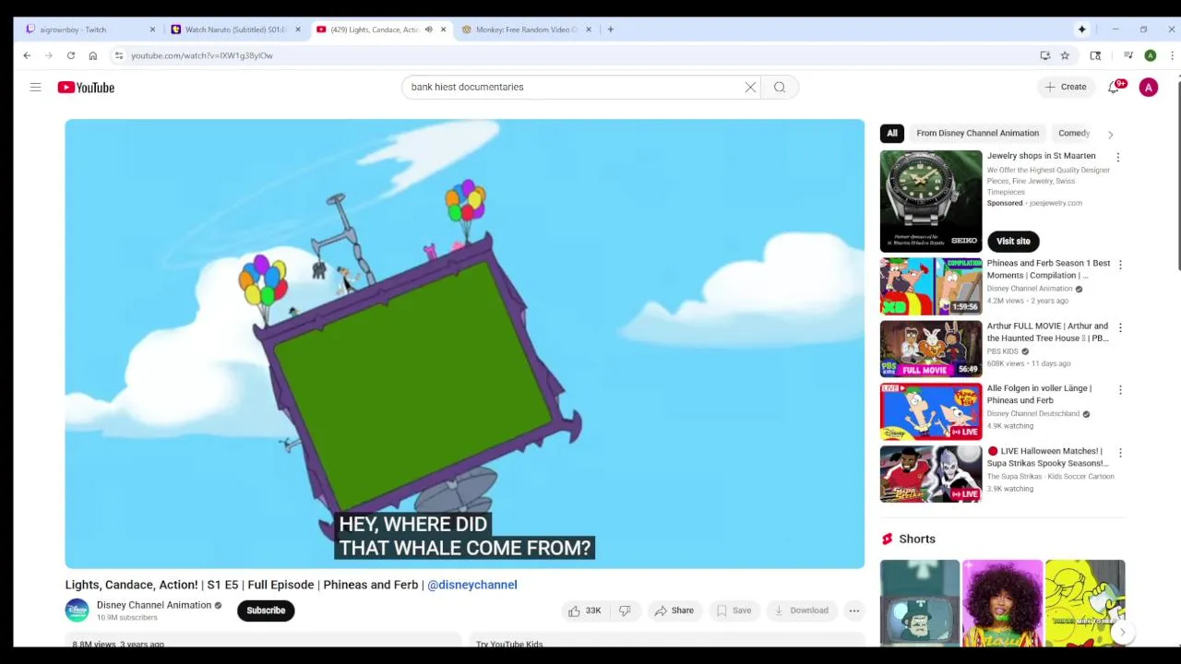
Task: Go to the YouTube home logo
Action: 86,88
